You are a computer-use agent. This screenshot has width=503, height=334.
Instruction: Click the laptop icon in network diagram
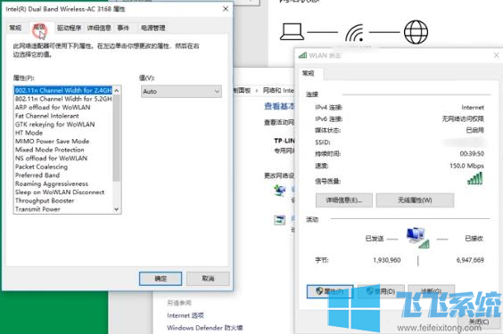click(292, 32)
